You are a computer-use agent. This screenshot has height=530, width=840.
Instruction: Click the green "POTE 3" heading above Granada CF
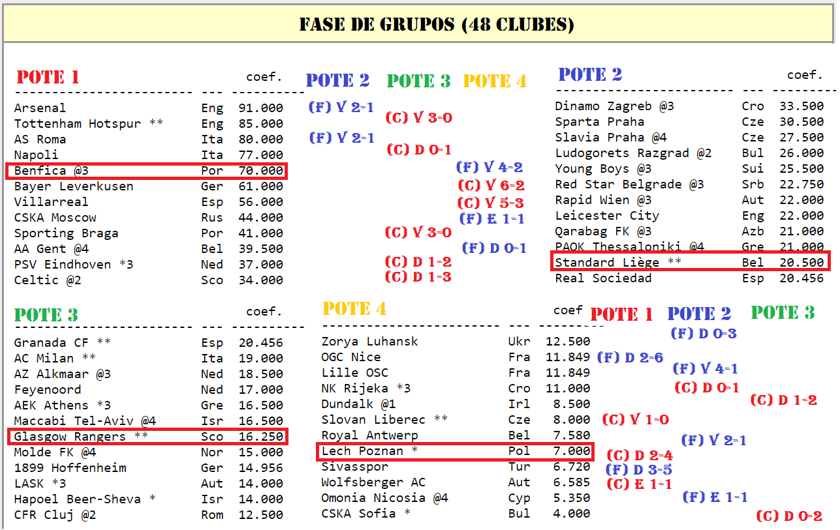[46, 315]
